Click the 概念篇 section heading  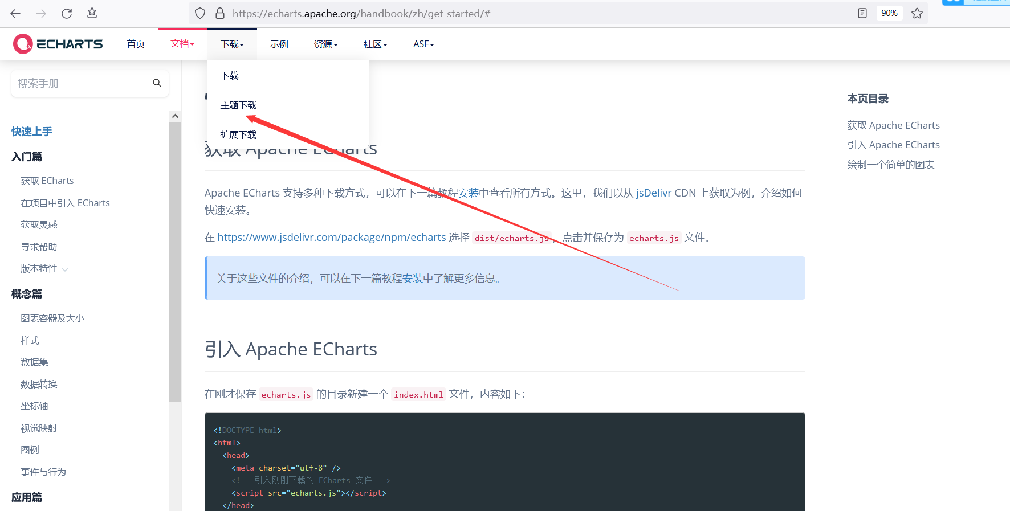(27, 294)
